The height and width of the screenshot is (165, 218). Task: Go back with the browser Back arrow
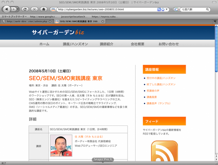click(x=6, y=9)
